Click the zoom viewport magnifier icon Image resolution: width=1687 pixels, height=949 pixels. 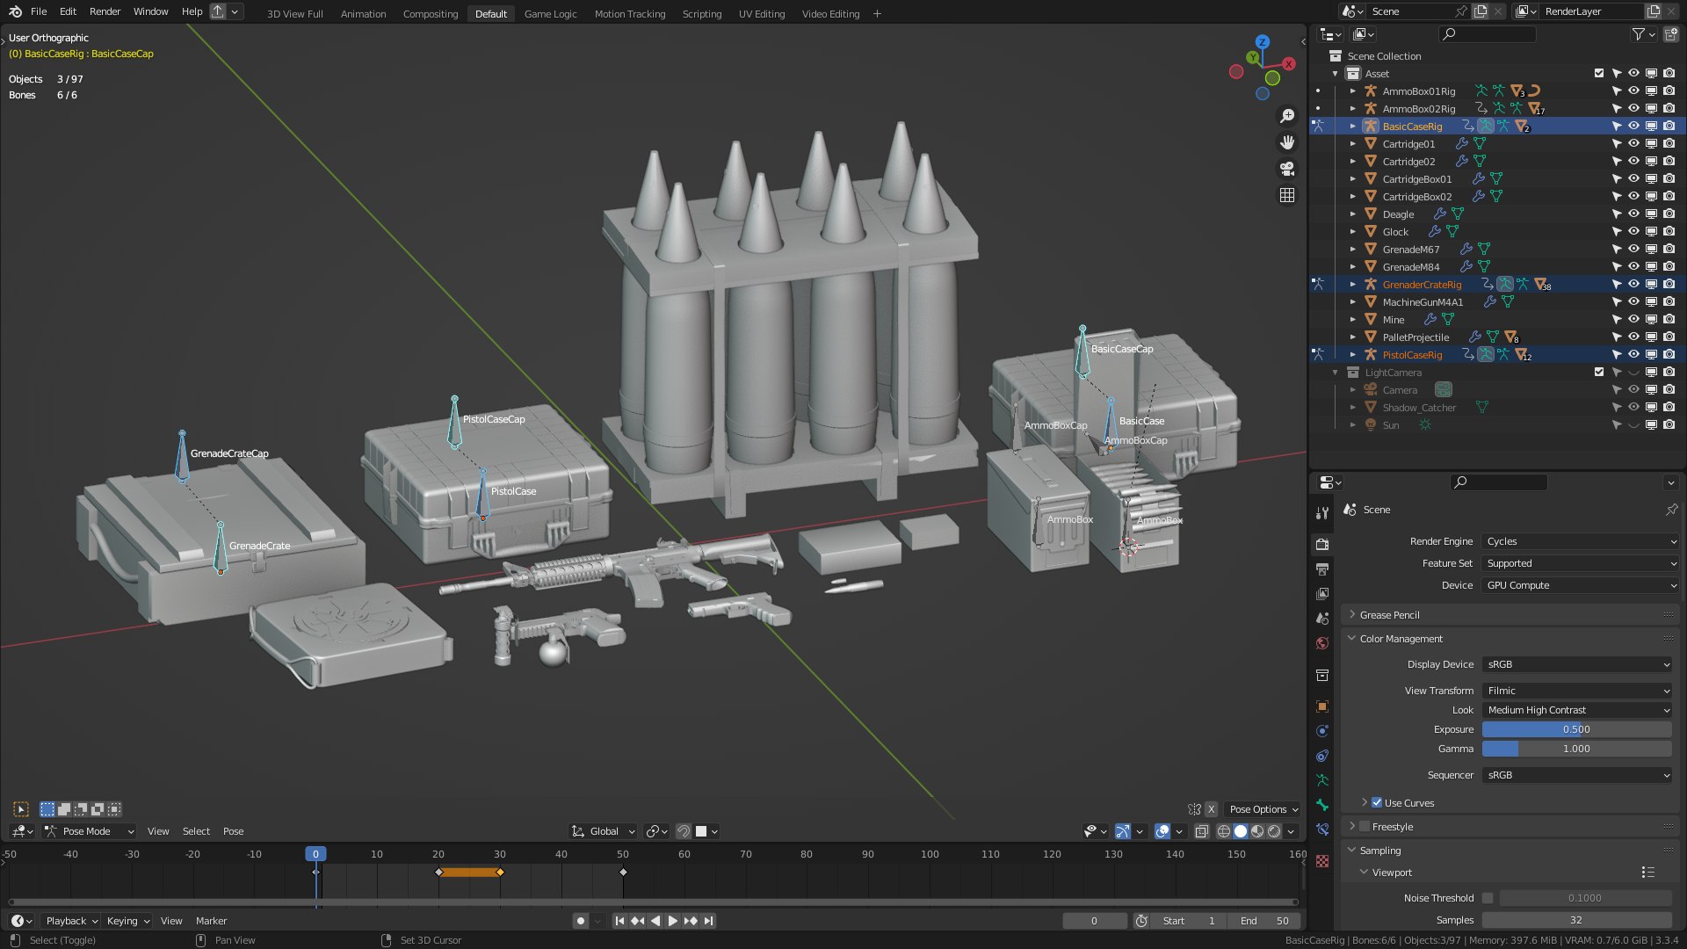(1287, 116)
